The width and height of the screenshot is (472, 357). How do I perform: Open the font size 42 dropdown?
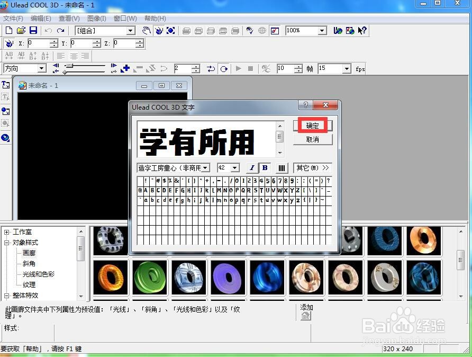[235, 168]
